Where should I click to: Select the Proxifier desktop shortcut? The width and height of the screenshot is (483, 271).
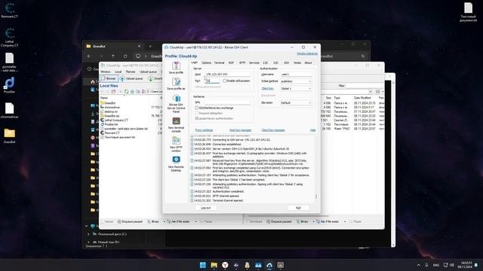point(10,85)
